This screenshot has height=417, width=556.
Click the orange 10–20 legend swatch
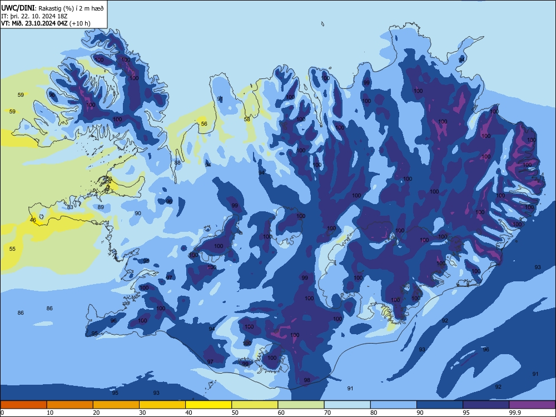pos(70,405)
